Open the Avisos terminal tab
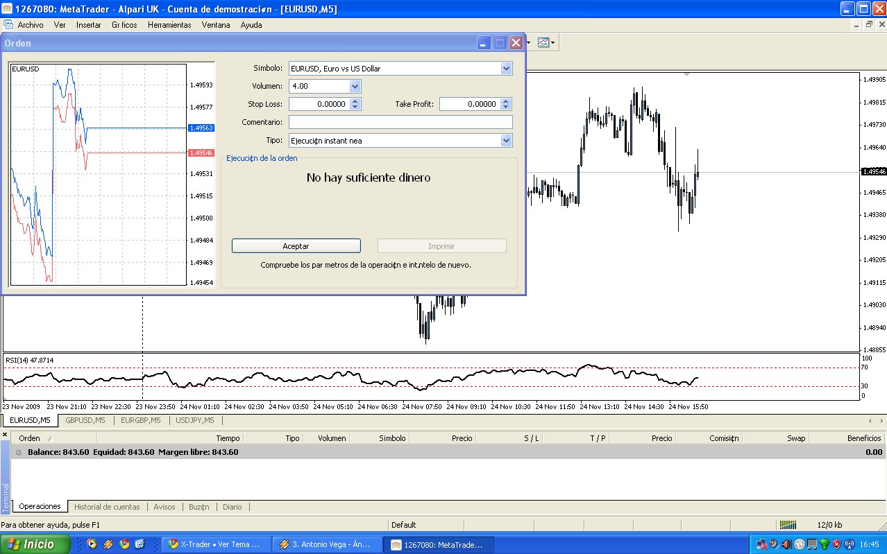887x554 pixels. [164, 507]
